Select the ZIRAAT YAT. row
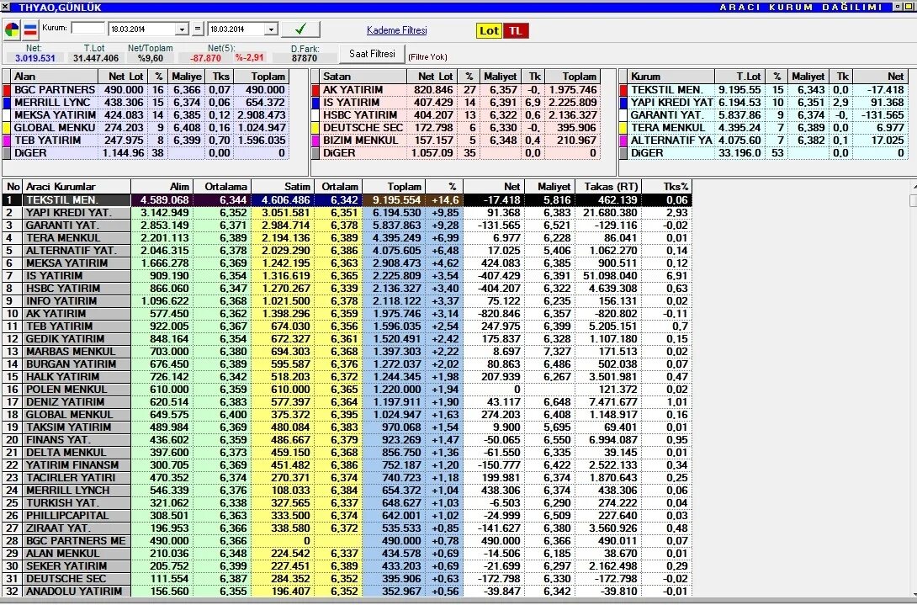 pos(347,528)
